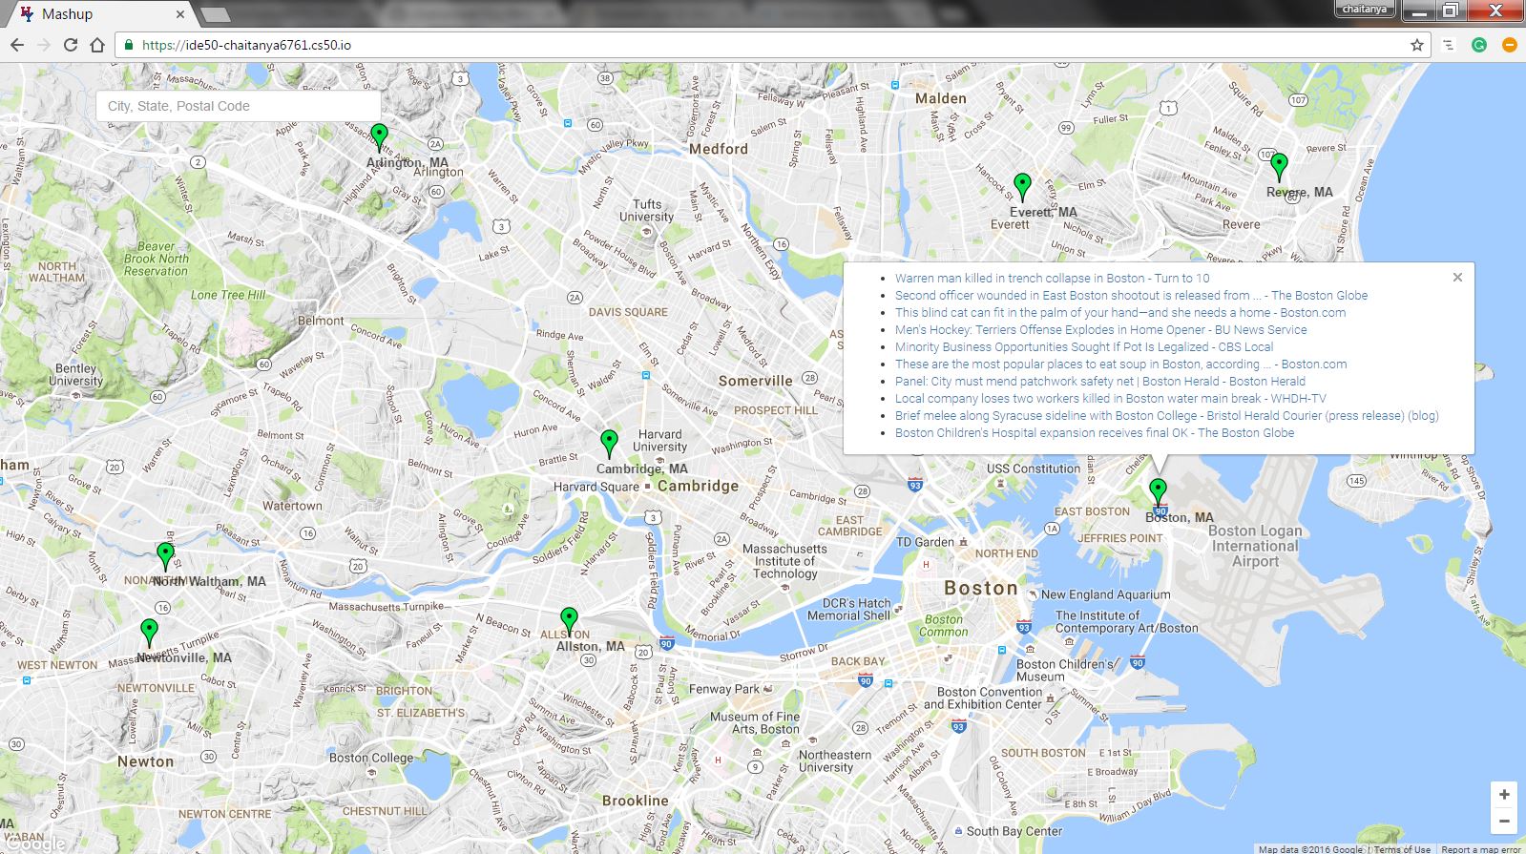Click the Brookline city label
This screenshot has height=854, width=1526.
[x=636, y=801]
